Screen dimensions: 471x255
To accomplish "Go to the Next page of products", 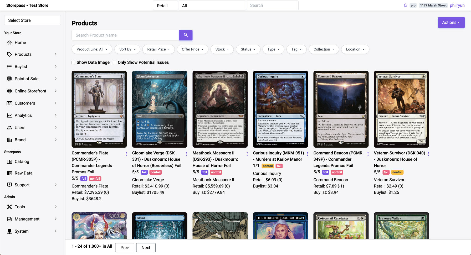I will [x=146, y=248].
